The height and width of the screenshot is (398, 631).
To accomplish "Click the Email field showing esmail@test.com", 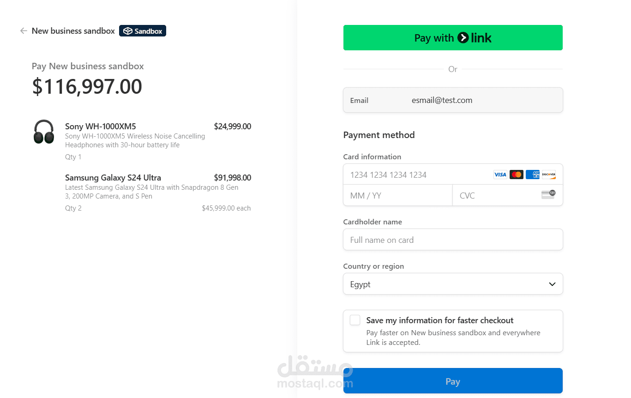I will (453, 100).
